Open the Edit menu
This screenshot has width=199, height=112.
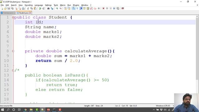(x=7, y=5)
